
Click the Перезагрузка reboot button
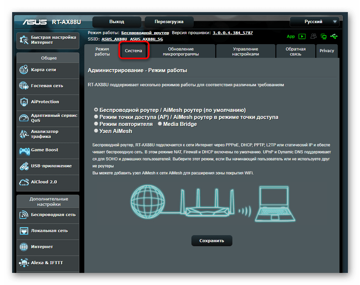click(169, 22)
